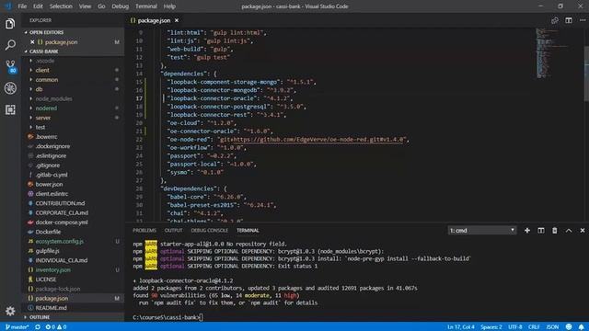Image resolution: width=589 pixels, height=331 pixels.
Task: Open the feedback smiley in status bar
Action: [569, 327]
